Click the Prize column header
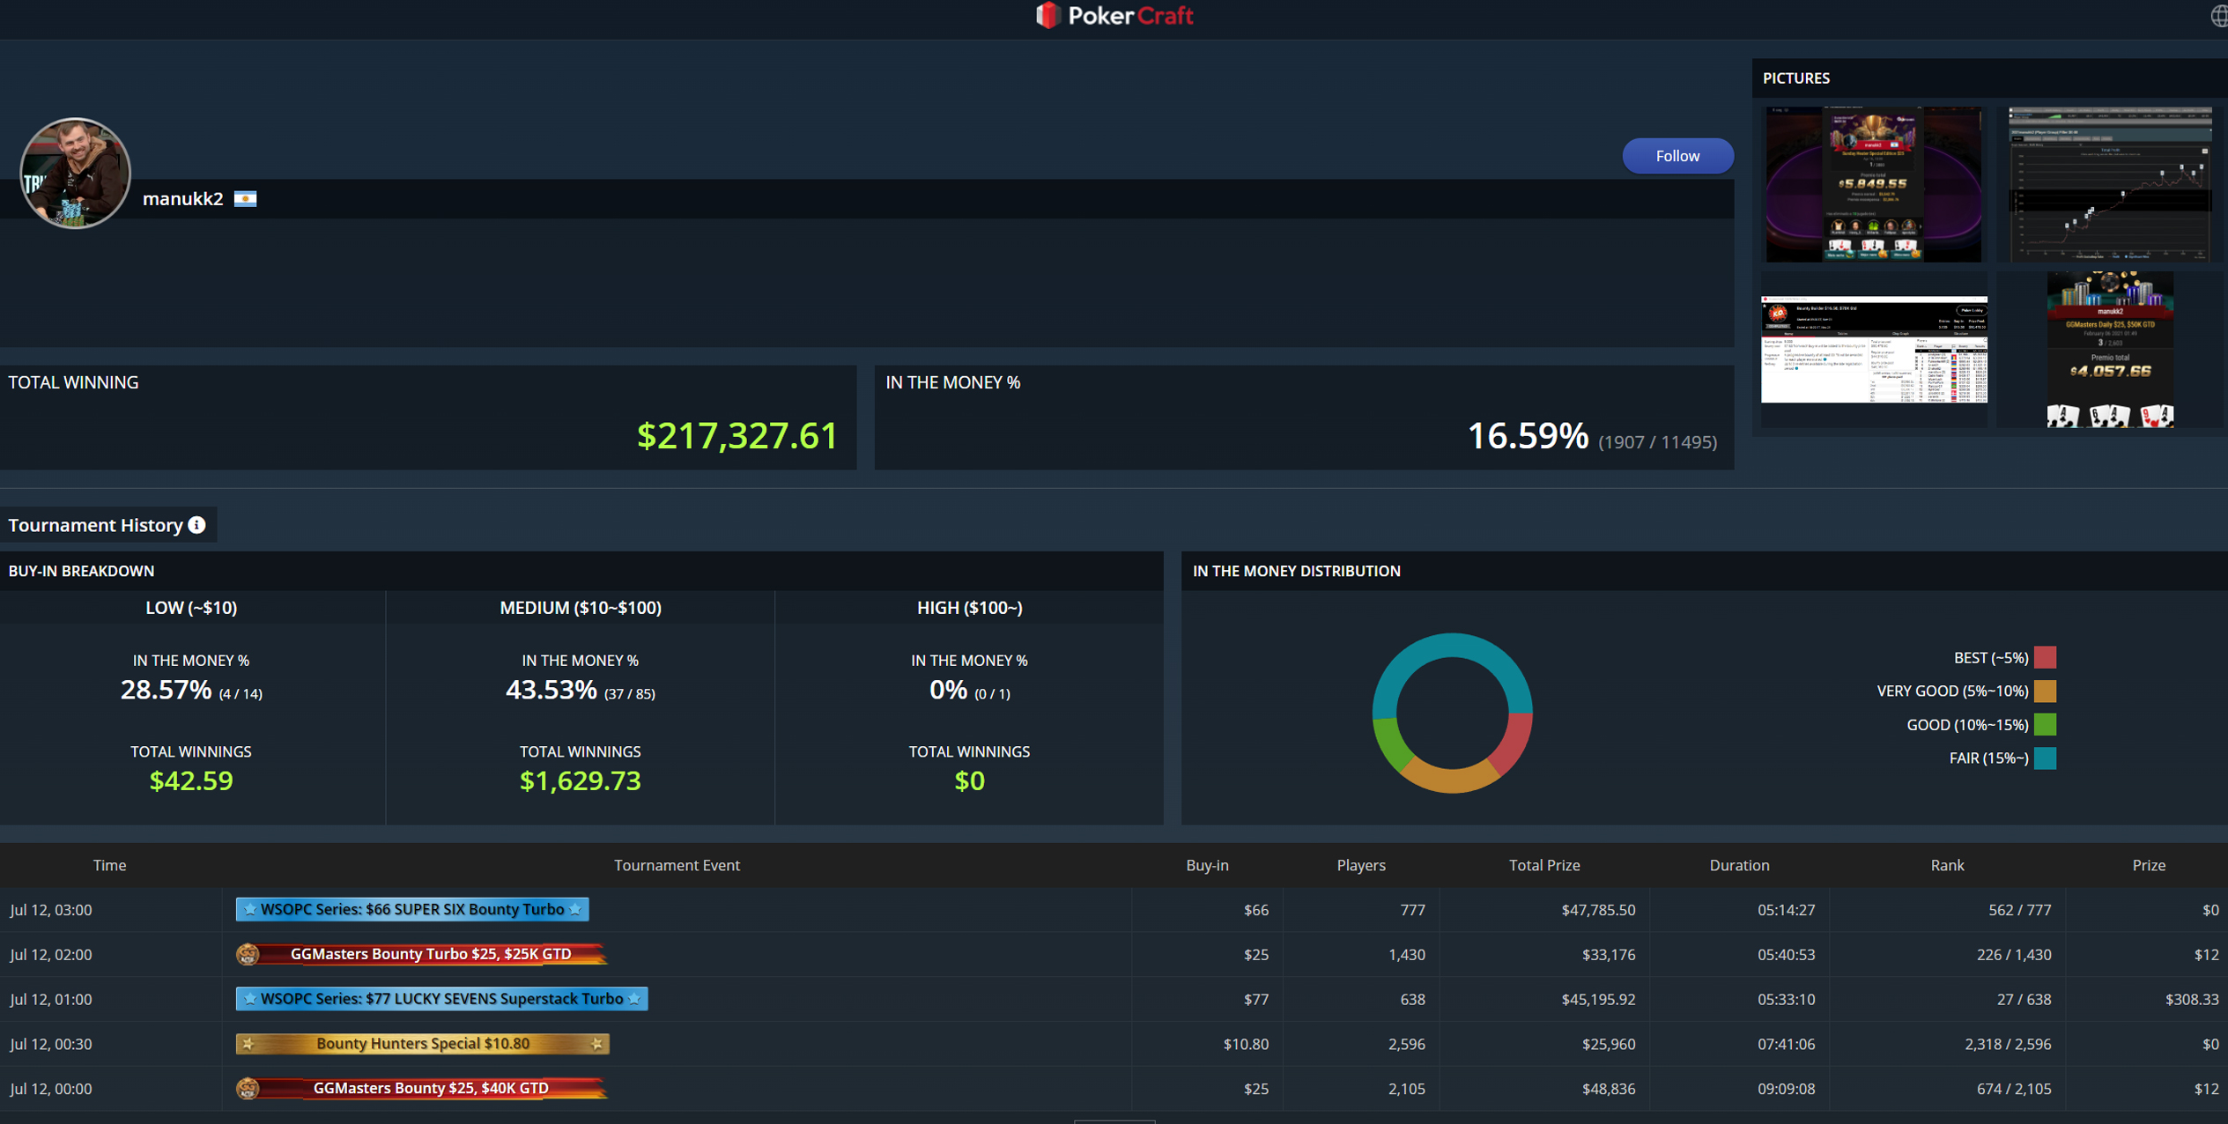2228x1124 pixels. pos(2149,865)
